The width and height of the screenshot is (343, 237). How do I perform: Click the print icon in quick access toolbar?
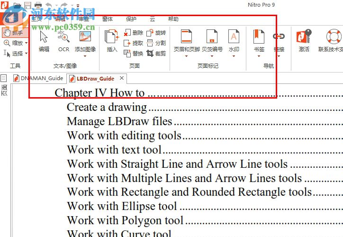(x=38, y=5)
